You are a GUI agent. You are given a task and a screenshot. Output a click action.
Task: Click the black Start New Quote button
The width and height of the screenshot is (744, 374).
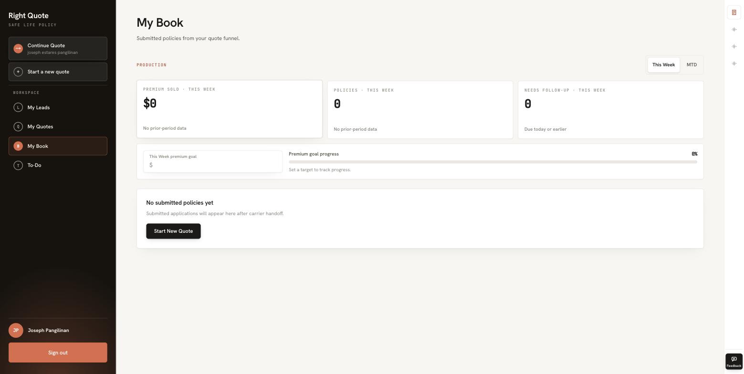pos(173,231)
